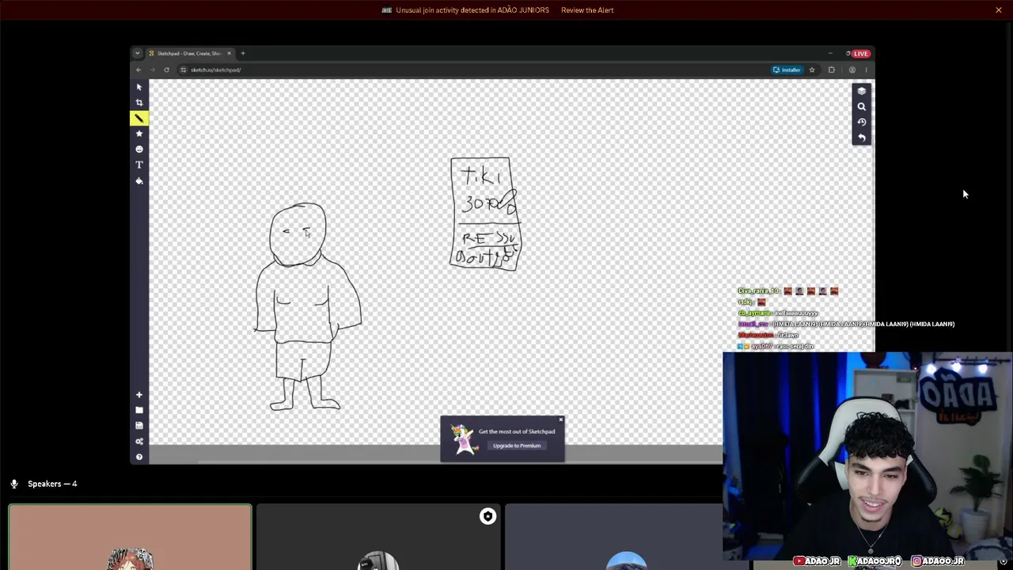The width and height of the screenshot is (1013, 570).
Task: Click the Speakers — 4 label
Action: 52,484
